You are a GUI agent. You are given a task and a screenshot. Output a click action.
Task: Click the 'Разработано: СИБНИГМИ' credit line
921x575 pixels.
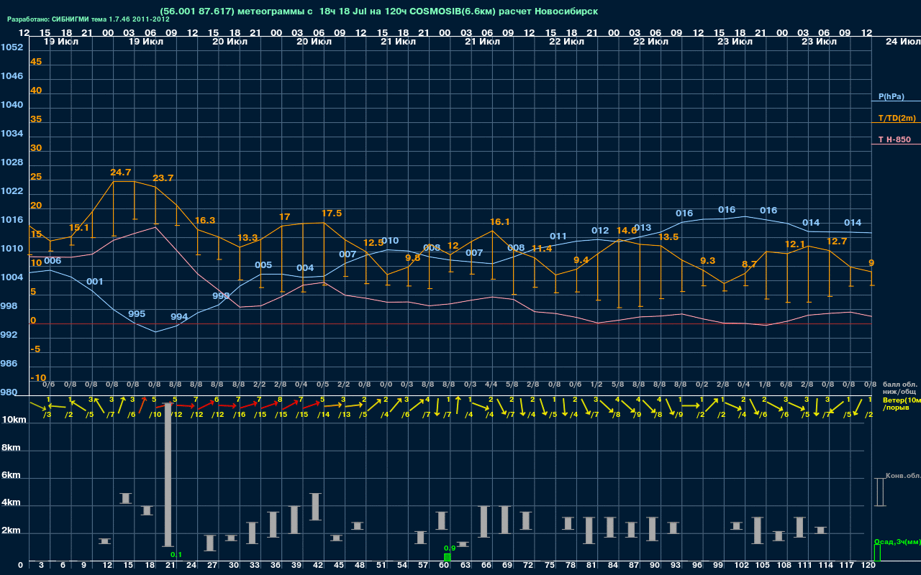tap(89, 19)
